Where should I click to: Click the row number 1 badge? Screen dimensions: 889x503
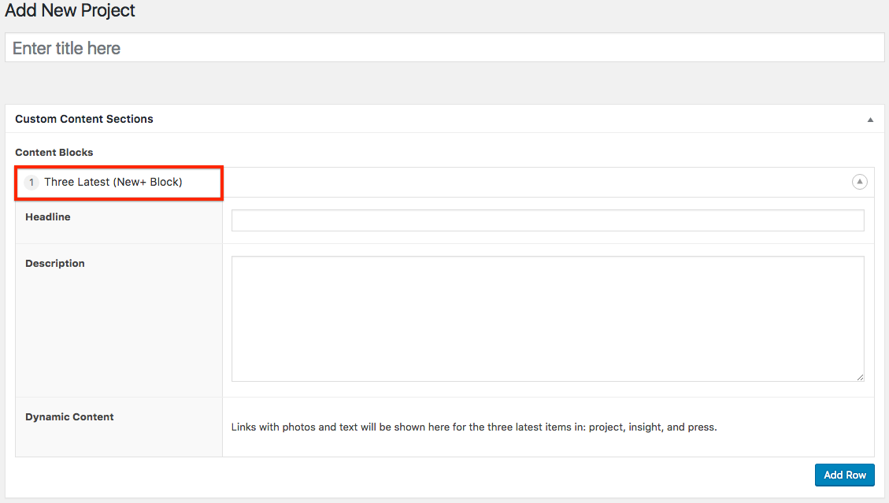31,183
